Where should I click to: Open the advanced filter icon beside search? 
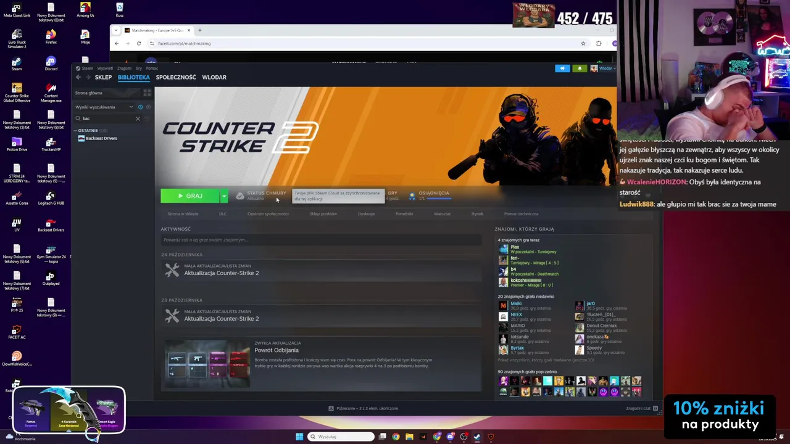[x=148, y=118]
